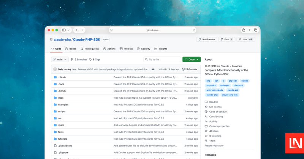Switch to the Issues tab
304x159 pixels.
tap(71, 49)
